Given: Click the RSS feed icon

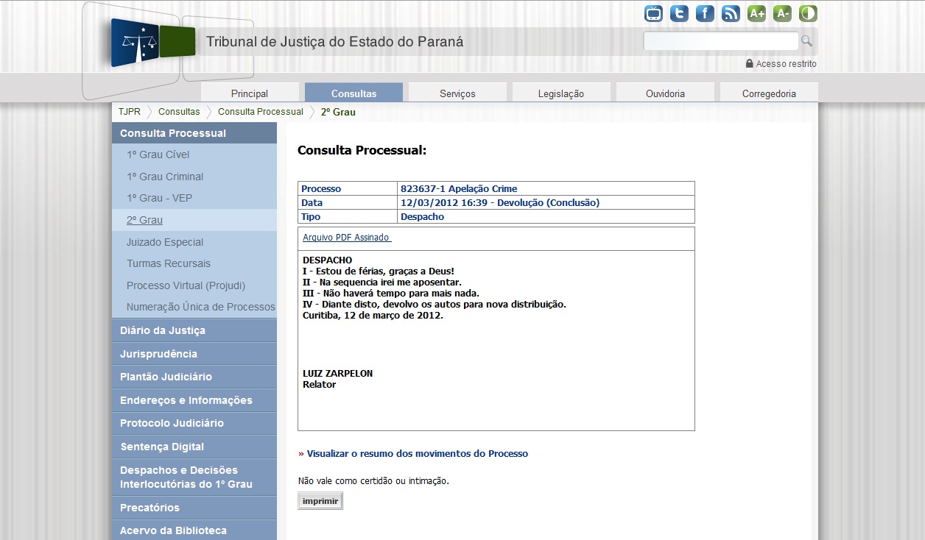Looking at the screenshot, I should [x=731, y=13].
